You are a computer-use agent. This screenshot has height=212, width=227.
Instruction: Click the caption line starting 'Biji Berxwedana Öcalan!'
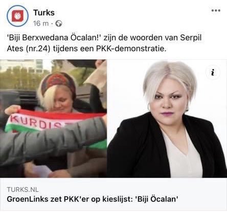(104, 38)
